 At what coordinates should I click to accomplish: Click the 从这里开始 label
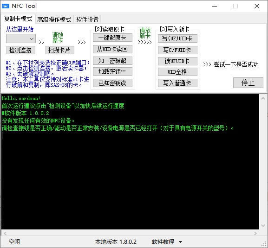coord(20,29)
